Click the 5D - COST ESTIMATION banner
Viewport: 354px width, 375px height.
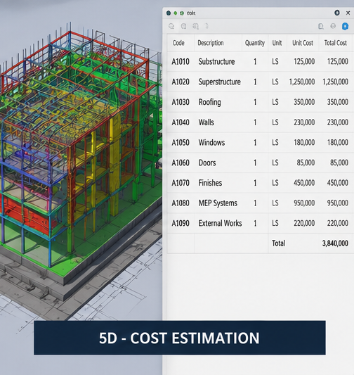point(180,338)
